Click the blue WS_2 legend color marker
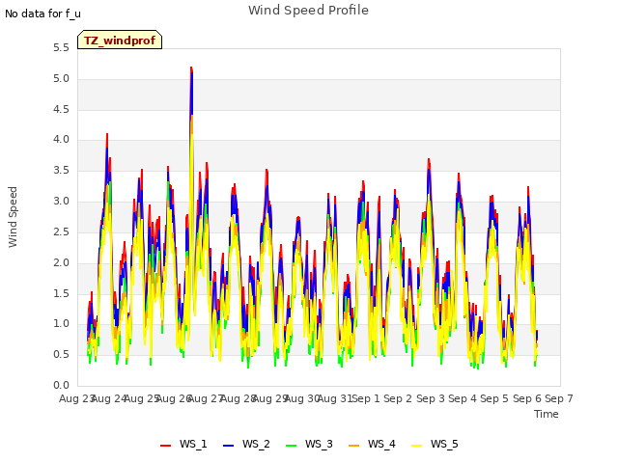The image size is (618, 463). pos(228,446)
